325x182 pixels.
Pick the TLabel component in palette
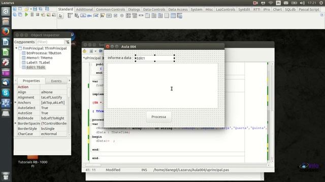(x=89, y=16)
